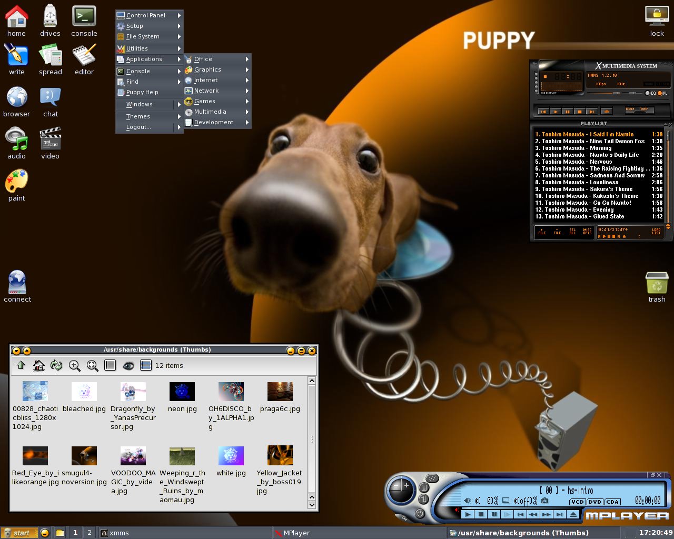The width and height of the screenshot is (674, 539).
Task: Click the XMMS balance slider
Action: pos(632,93)
